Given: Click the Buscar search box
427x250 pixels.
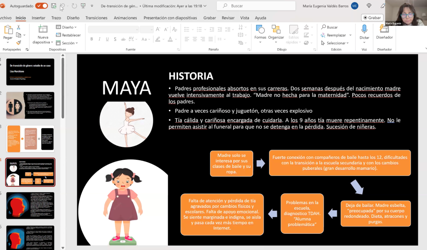Looking at the screenshot, I should (x=256, y=6).
